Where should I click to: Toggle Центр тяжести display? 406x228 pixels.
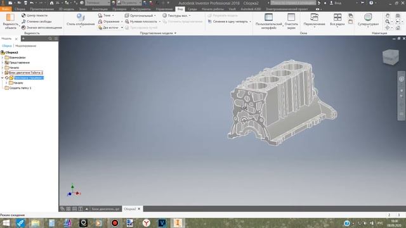tap(34, 15)
